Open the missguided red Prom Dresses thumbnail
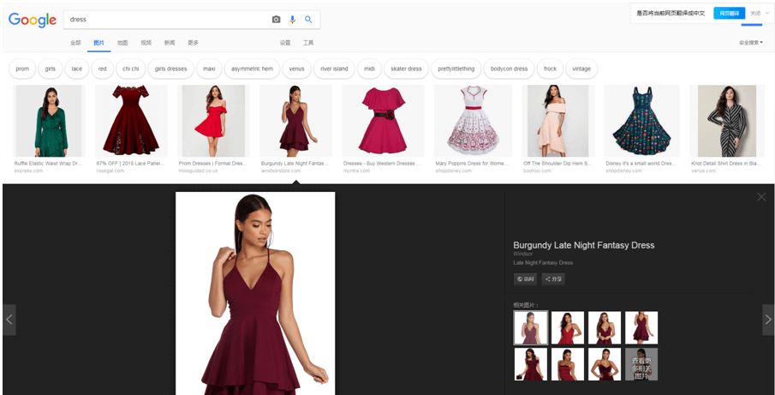This screenshot has width=775, height=395. coord(213,121)
